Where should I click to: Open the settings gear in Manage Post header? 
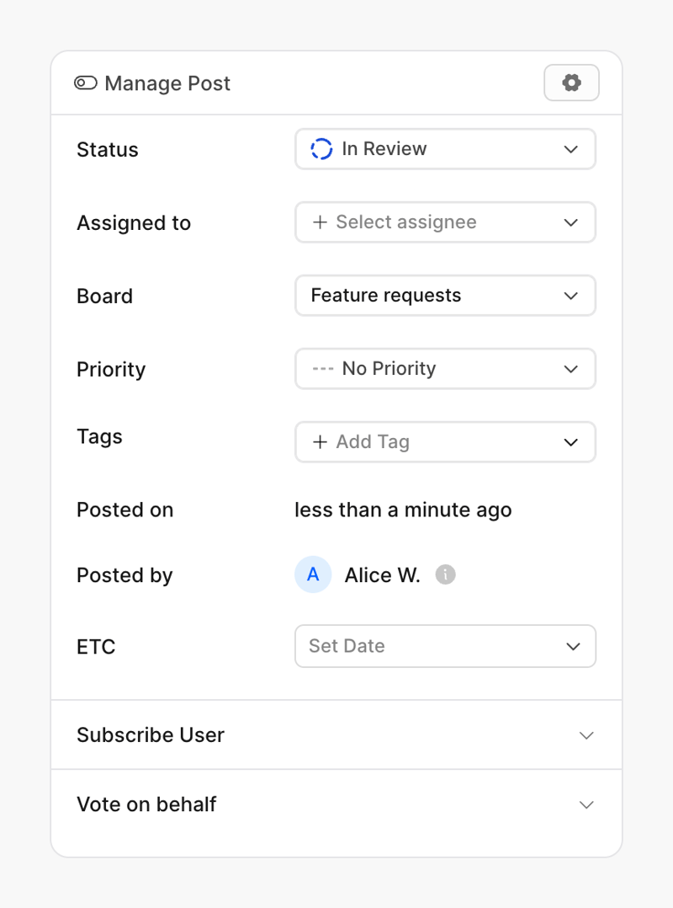click(x=571, y=83)
